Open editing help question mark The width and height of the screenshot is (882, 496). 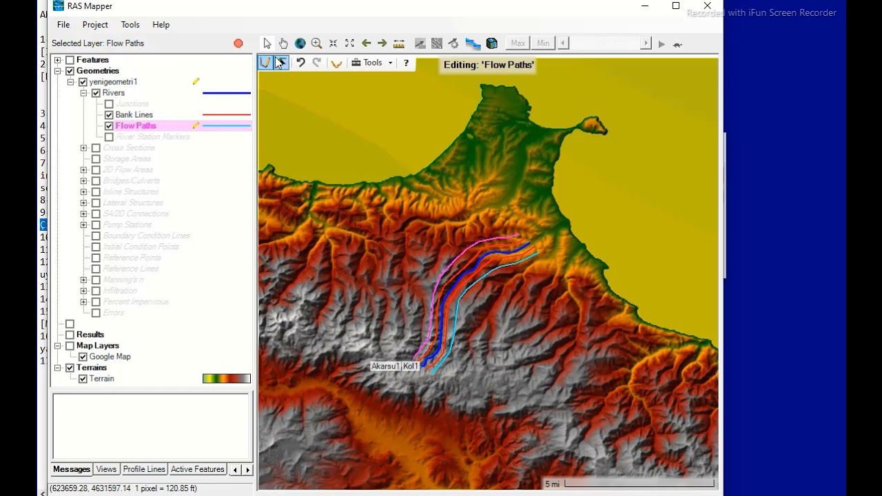(406, 63)
